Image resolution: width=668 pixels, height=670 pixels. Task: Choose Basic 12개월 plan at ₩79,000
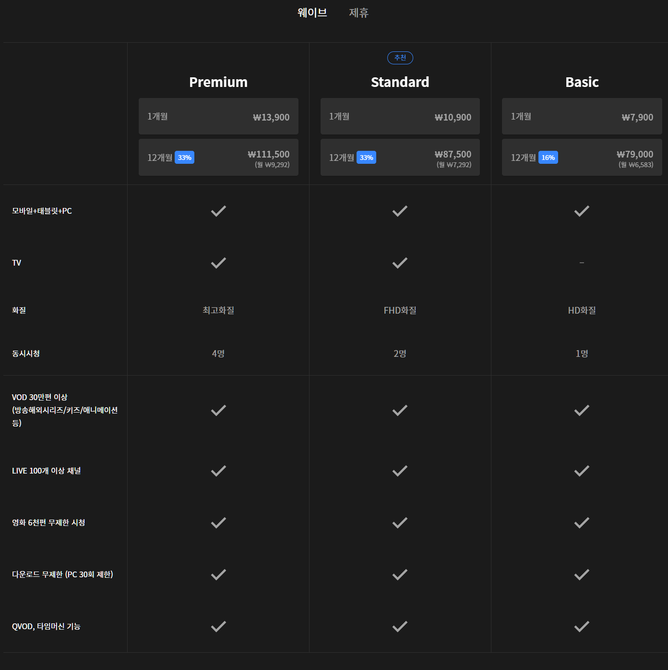pyautogui.click(x=582, y=158)
